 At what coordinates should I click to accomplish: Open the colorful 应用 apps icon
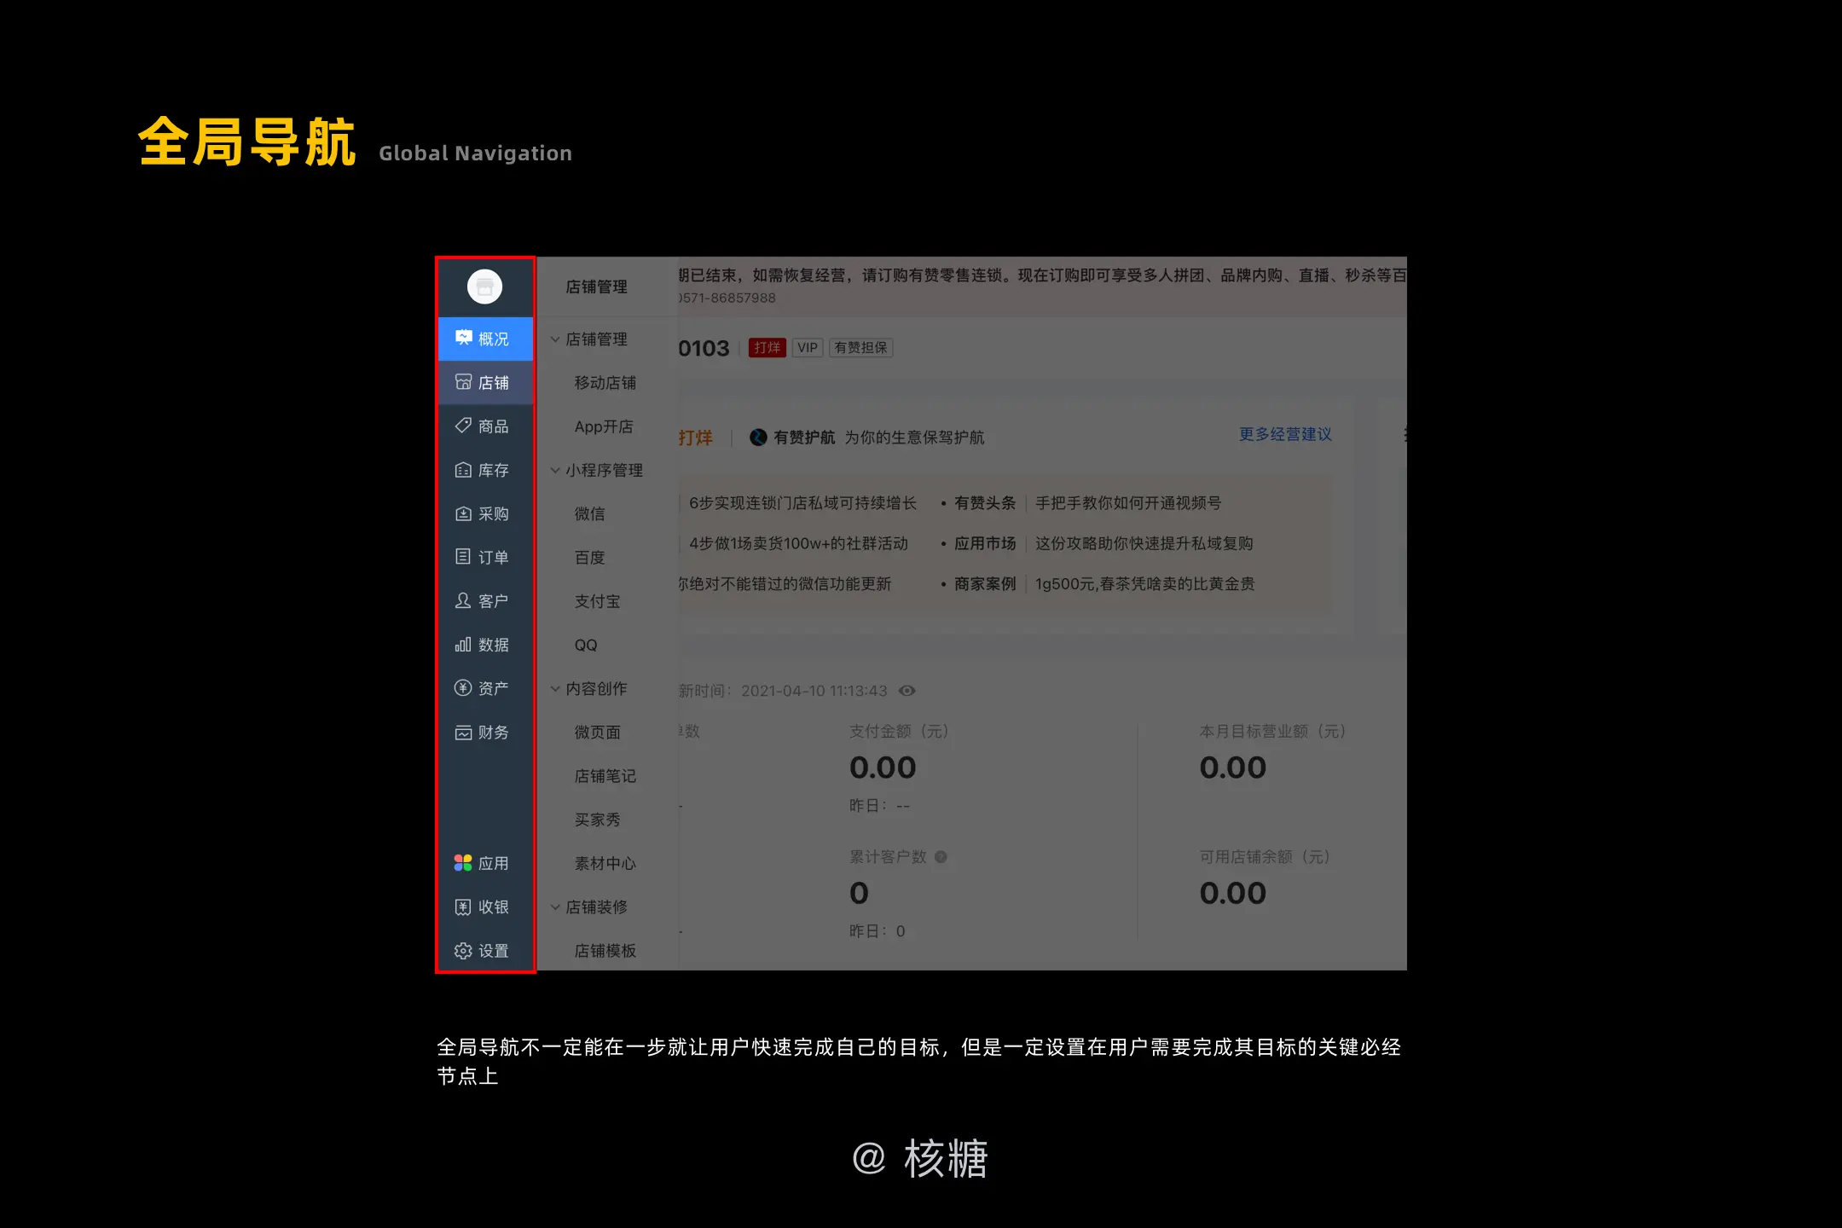point(463,863)
